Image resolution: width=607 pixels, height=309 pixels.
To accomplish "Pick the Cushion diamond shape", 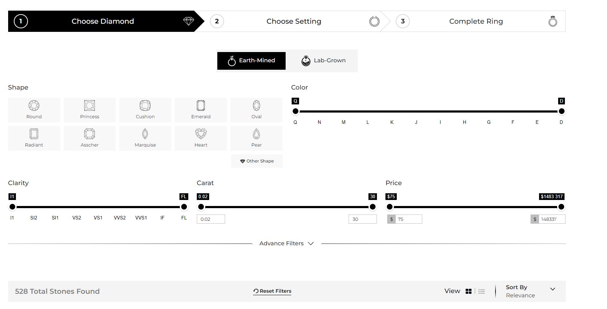I will point(145,110).
